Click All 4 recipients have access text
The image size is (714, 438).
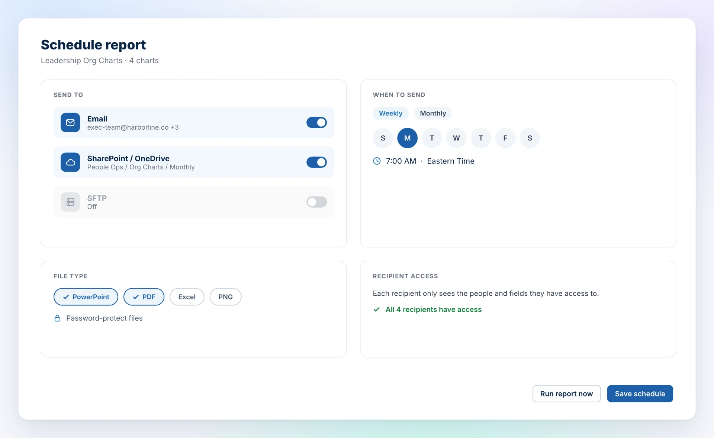tap(434, 309)
